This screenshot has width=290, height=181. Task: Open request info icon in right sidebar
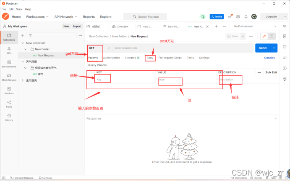click(x=285, y=69)
